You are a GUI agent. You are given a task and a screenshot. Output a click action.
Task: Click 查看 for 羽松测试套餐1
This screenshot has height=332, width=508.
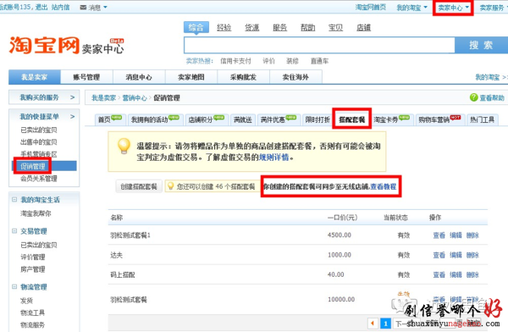439,235
